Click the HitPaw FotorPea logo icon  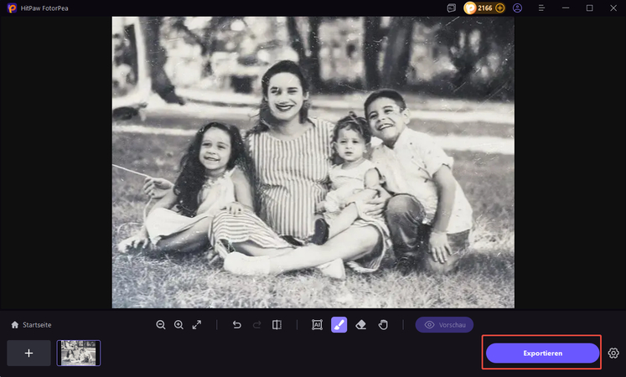pyautogui.click(x=12, y=8)
